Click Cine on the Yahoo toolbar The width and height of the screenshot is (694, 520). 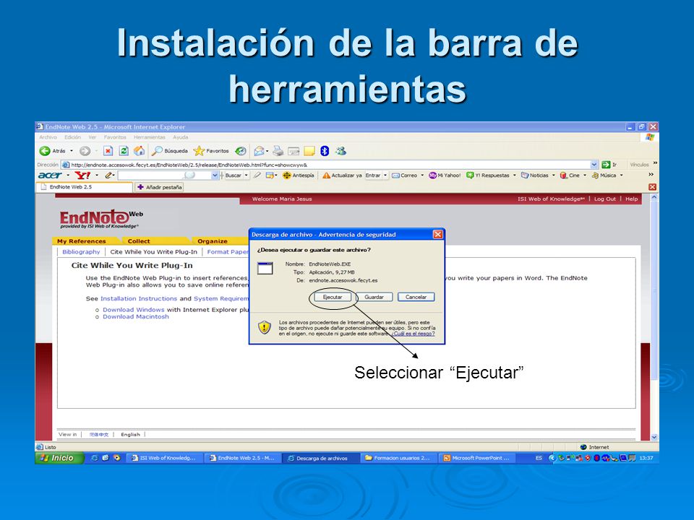point(570,175)
